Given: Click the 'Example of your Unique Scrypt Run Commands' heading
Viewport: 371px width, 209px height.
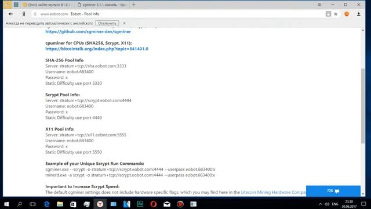Looking at the screenshot, I should [x=94, y=164].
